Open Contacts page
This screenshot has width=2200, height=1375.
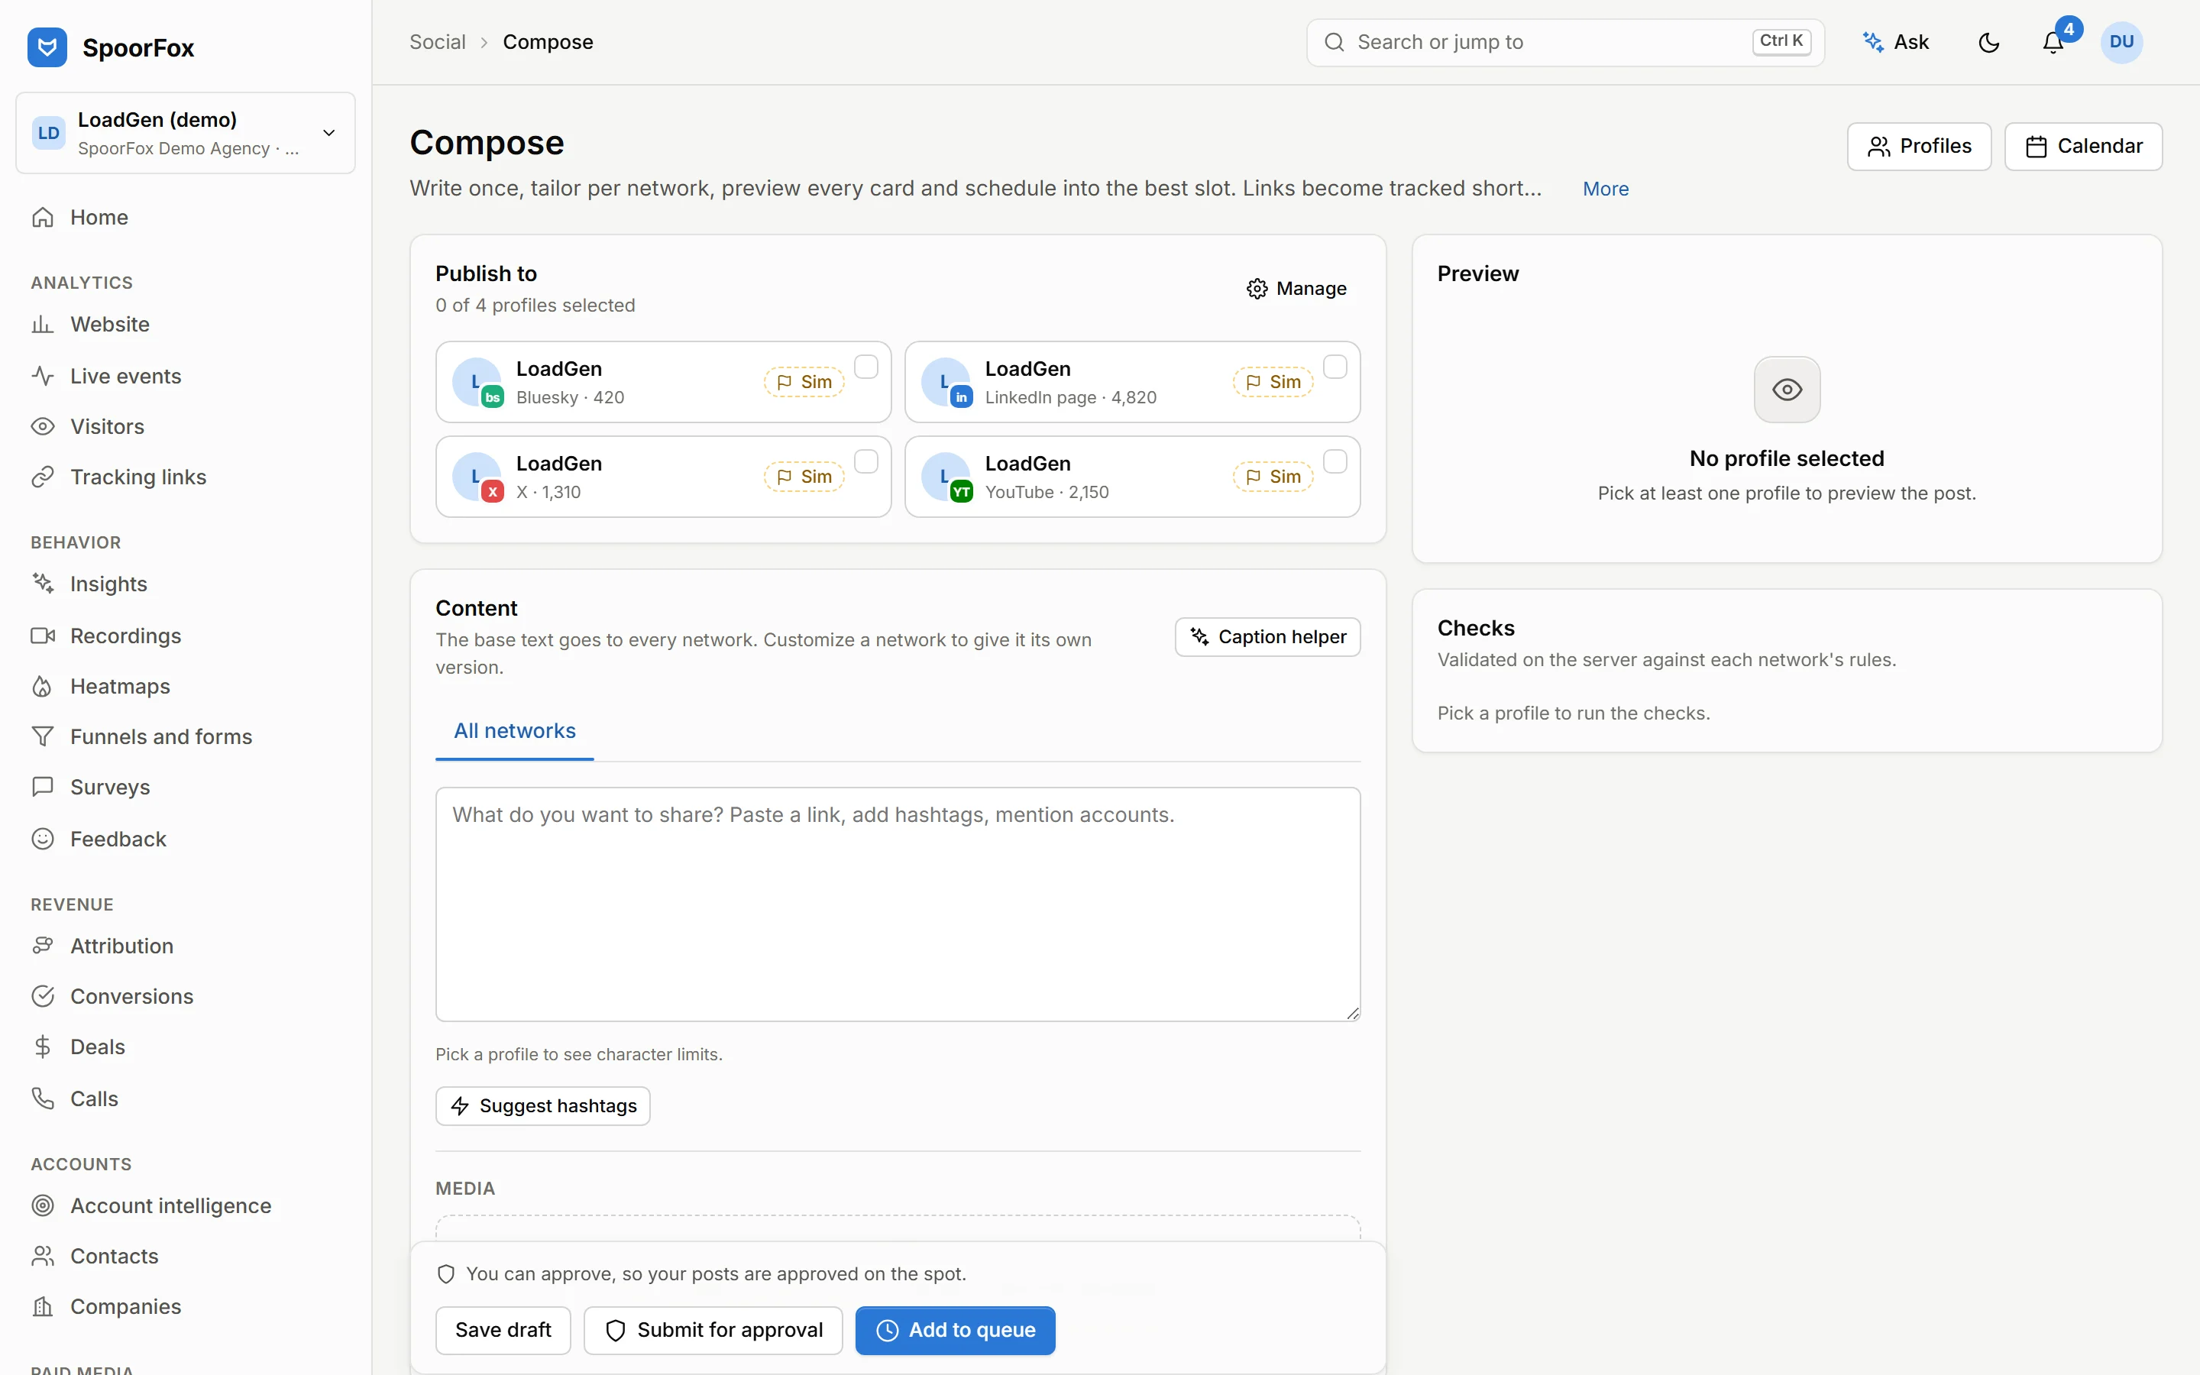tap(186, 1256)
